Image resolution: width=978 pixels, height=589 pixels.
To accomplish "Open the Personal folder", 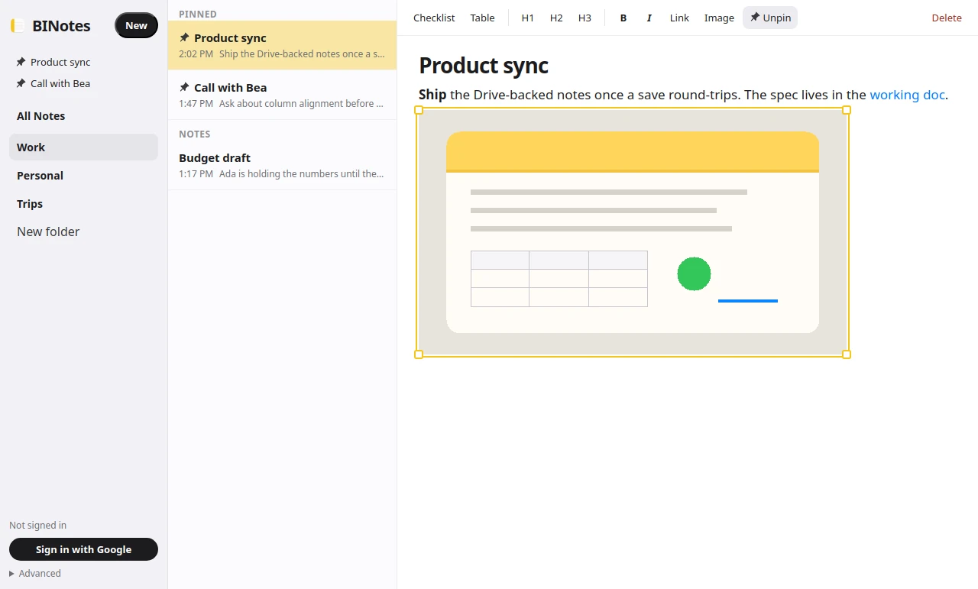I will tap(83, 176).
